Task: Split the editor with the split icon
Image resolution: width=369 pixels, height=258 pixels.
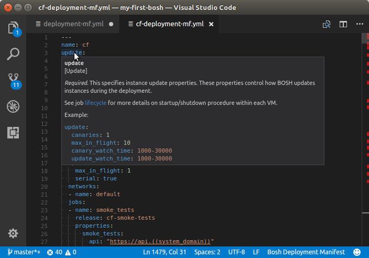Action: (343, 24)
